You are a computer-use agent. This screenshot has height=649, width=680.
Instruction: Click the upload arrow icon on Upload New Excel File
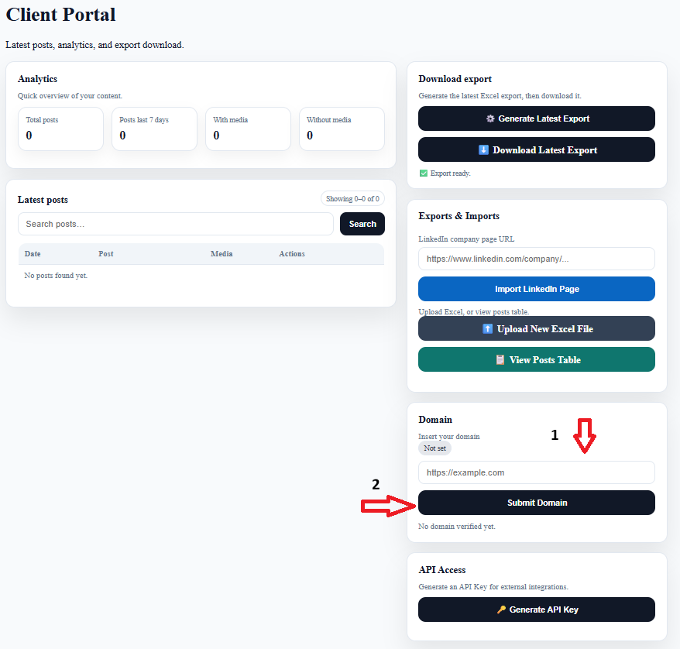(x=487, y=328)
